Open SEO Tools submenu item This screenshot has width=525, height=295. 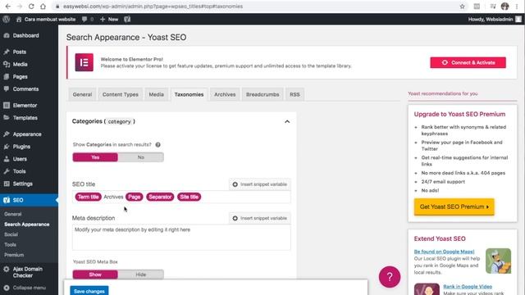[x=10, y=244]
